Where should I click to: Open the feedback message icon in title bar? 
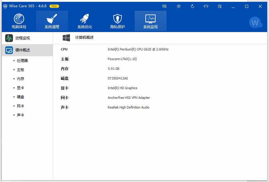164,6
